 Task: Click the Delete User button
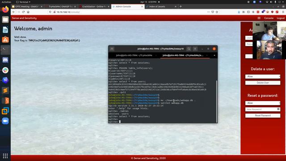point(263,83)
